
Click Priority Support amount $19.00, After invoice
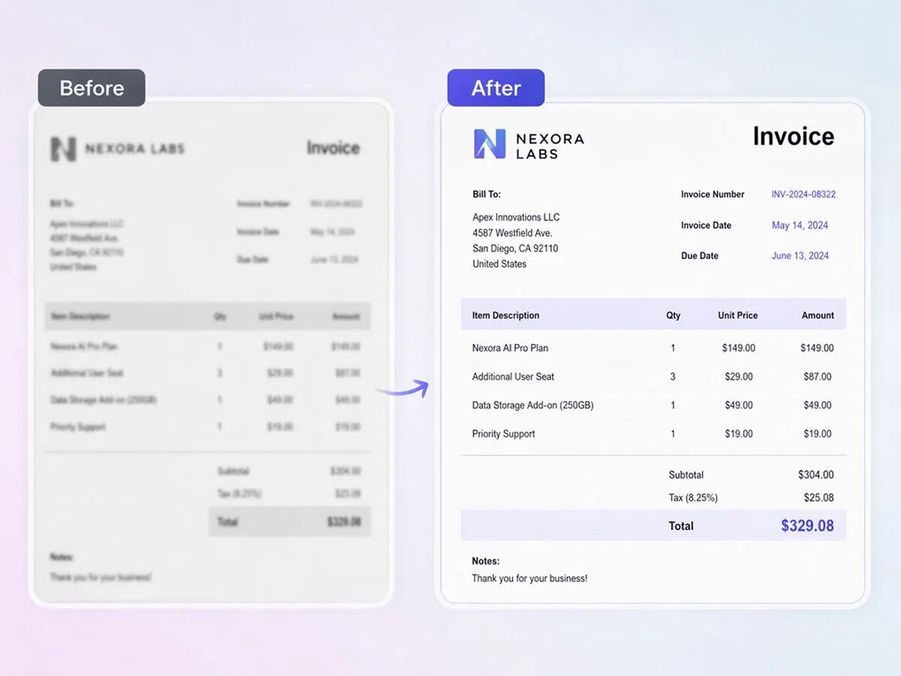818,434
